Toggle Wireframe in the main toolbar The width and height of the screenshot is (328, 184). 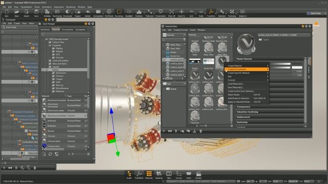pyautogui.click(x=109, y=13)
